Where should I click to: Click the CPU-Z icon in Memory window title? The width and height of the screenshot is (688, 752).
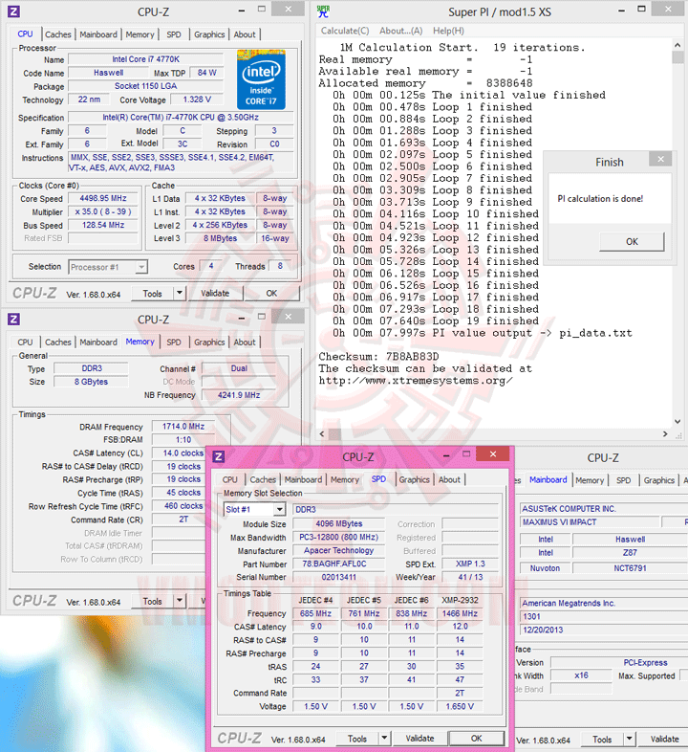(14, 319)
